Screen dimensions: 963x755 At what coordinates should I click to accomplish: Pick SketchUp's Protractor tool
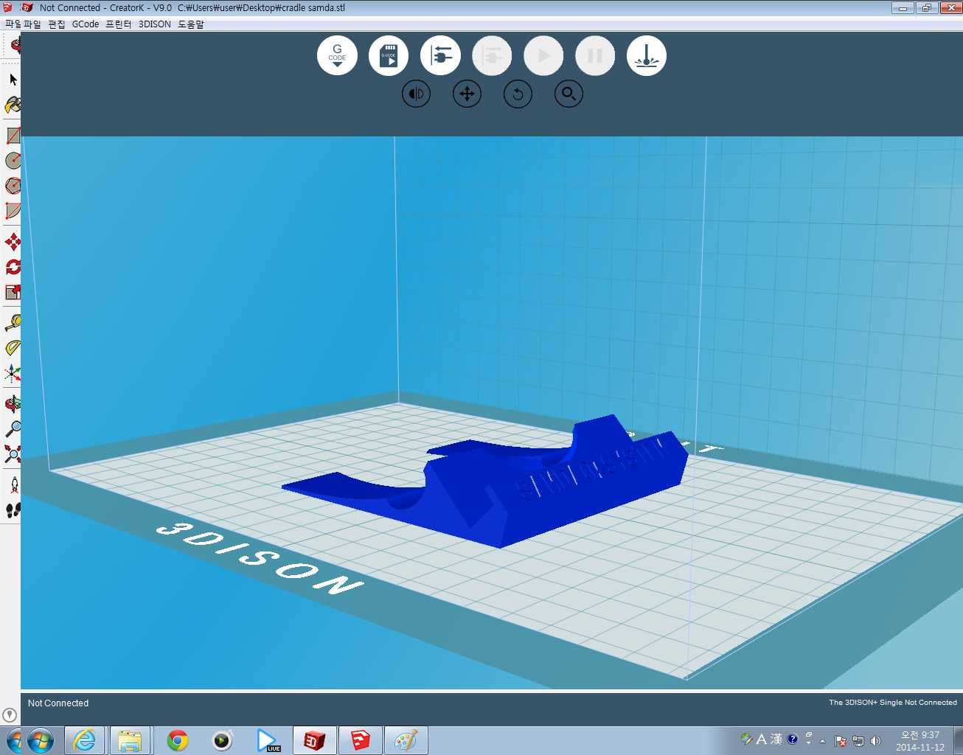[13, 347]
